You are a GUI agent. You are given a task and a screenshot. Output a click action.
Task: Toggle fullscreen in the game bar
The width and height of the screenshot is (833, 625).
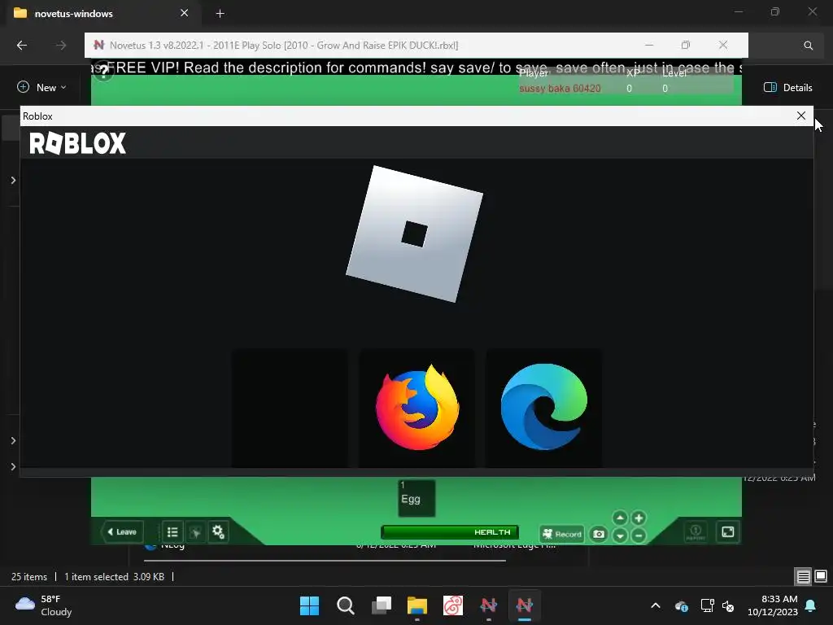[x=728, y=532]
